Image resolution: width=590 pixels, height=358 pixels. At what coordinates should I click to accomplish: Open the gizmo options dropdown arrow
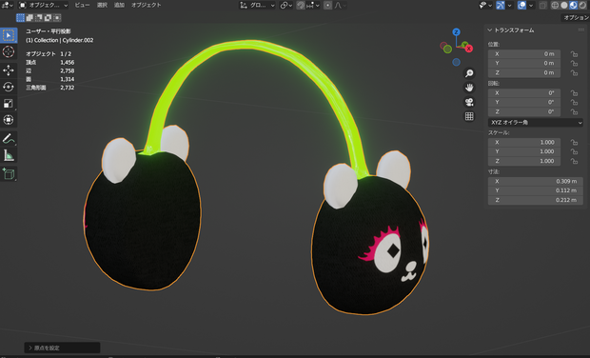click(x=509, y=6)
